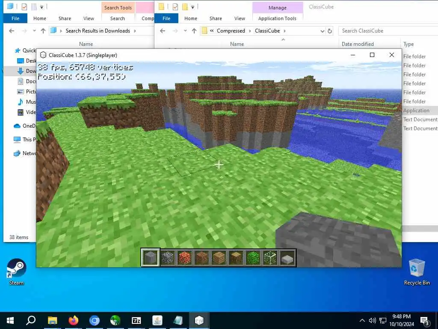Open Home tab in Search Results window
Viewport: 438px width, 329px height.
[x=40, y=18]
